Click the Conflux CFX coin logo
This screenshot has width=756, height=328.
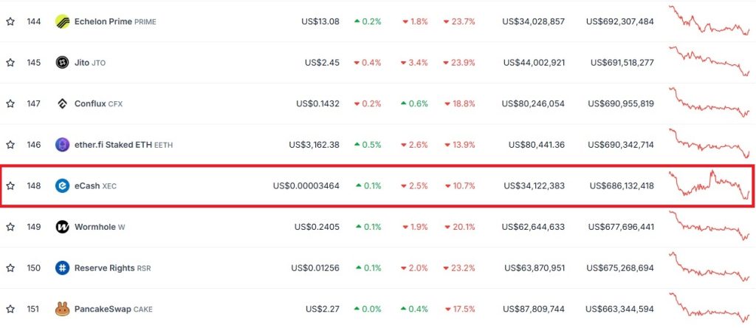(x=63, y=103)
